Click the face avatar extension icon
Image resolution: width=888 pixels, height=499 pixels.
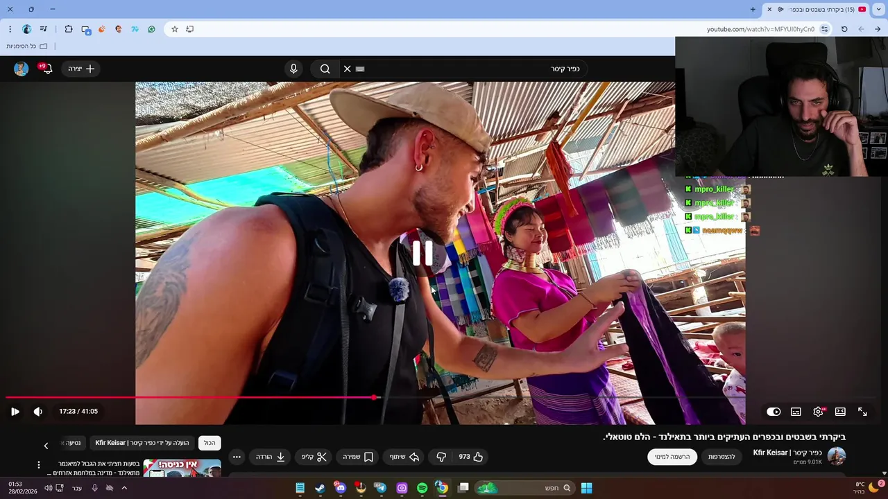119,29
